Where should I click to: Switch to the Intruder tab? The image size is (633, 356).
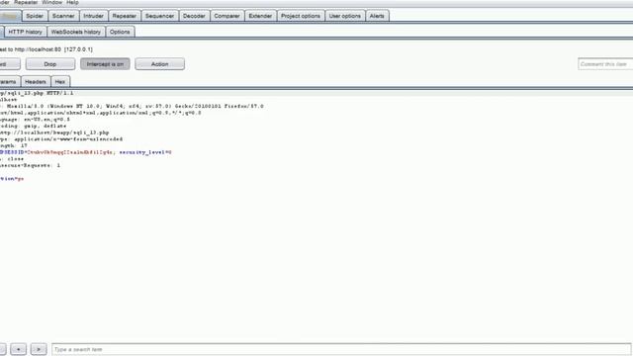93,16
